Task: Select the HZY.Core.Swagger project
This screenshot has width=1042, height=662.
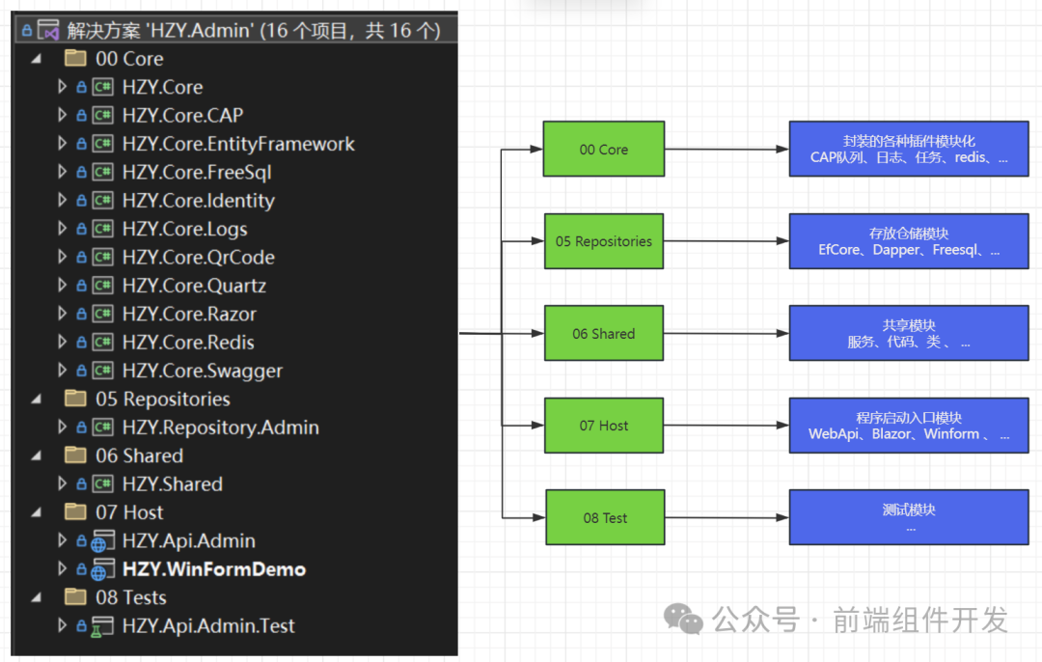Action: [x=203, y=371]
